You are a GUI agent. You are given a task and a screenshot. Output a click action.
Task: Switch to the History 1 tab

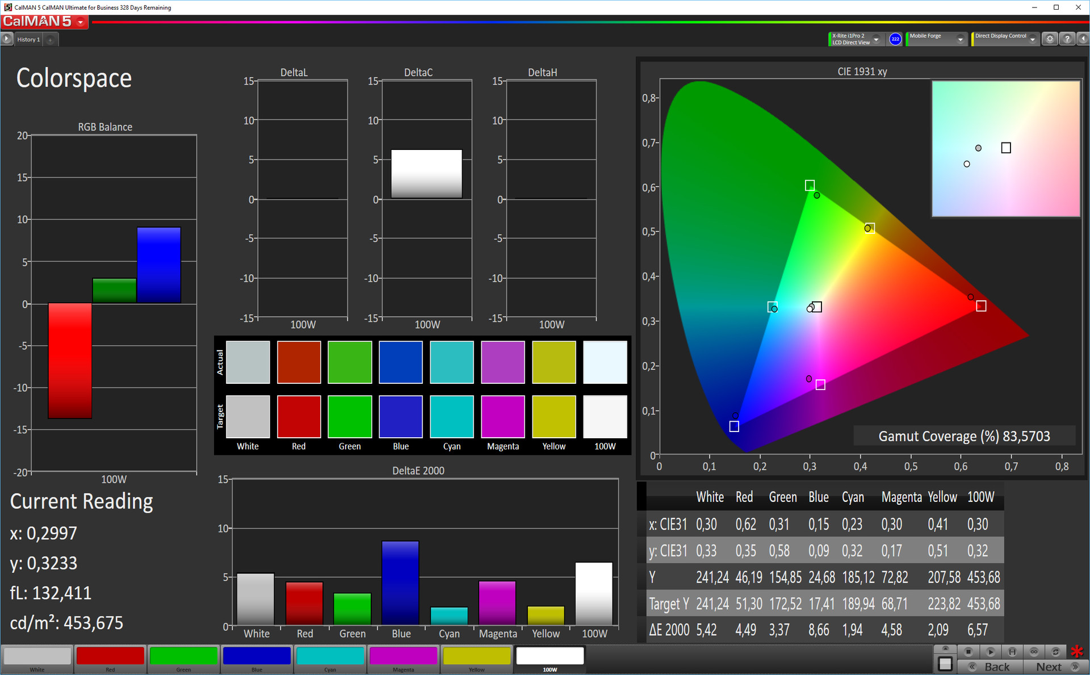[x=28, y=40]
